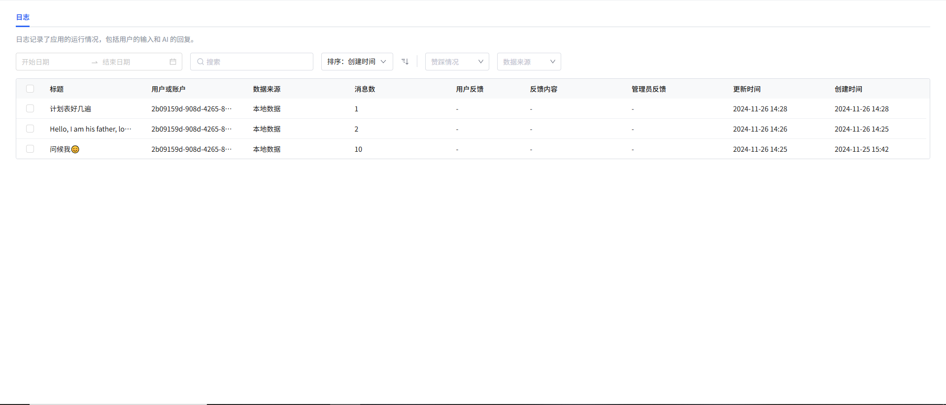Image resolution: width=946 pixels, height=405 pixels.
Task: Click the 结束日期 date field
Action: pyautogui.click(x=133, y=62)
